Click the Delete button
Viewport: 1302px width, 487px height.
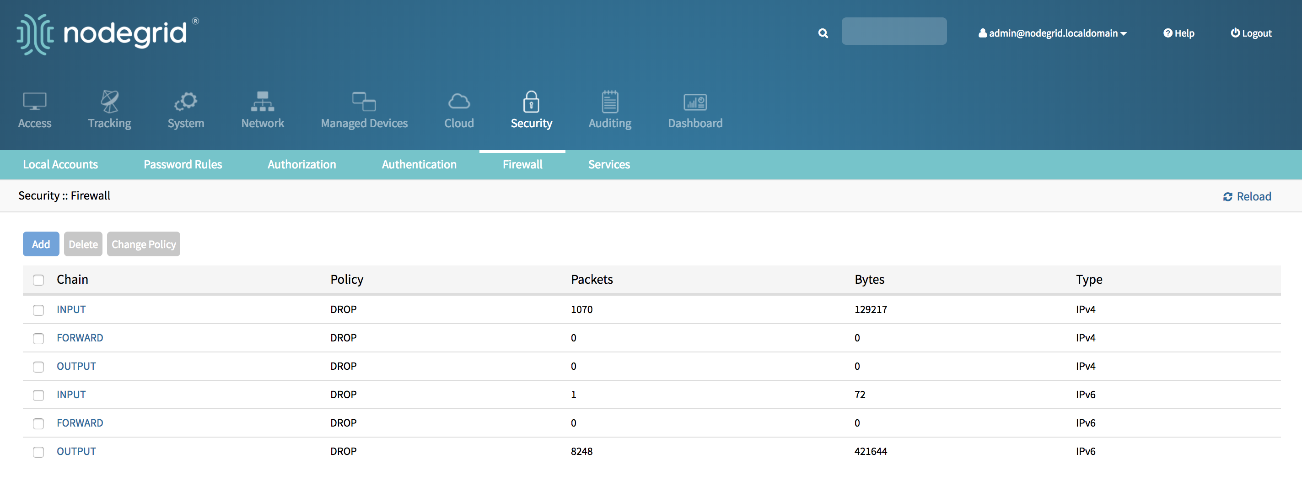[x=83, y=244]
